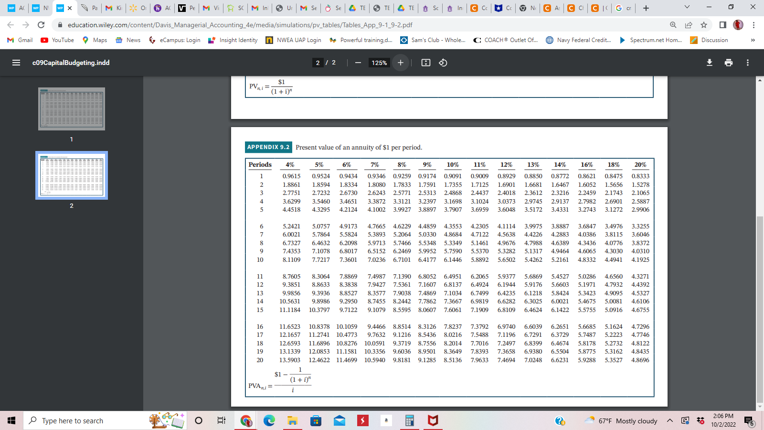The height and width of the screenshot is (430, 764).
Task: Open Amazon app from taskbar
Action: pos(386,420)
